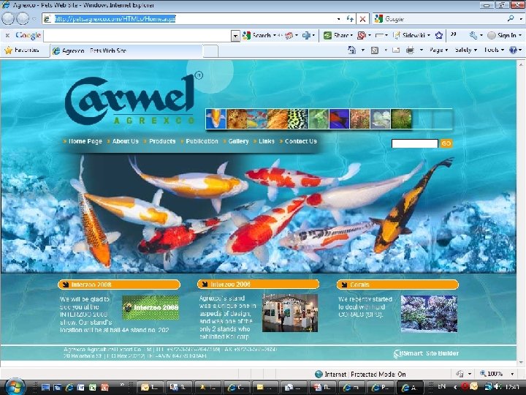Expand Google toolbar search box dropdown

[x=236, y=36]
